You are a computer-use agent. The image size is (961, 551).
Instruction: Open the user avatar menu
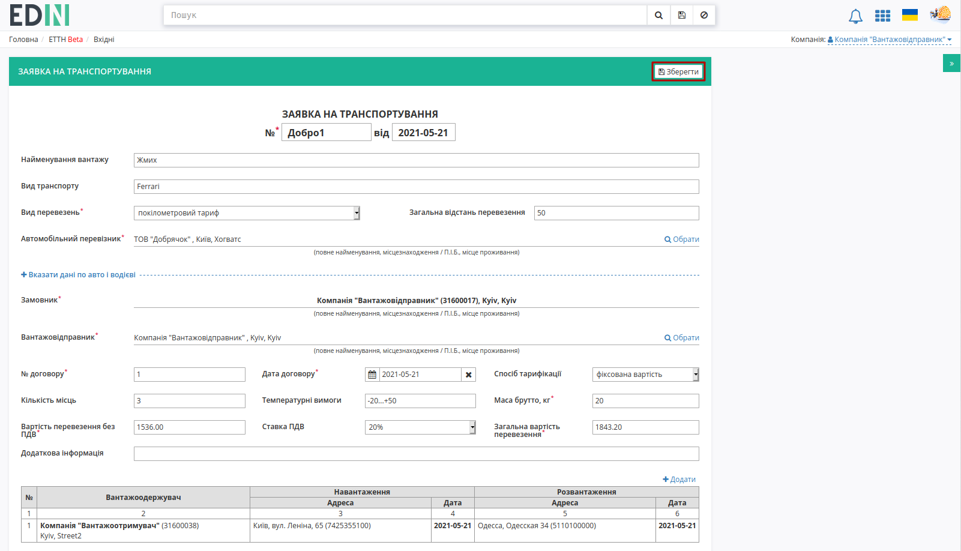point(941,14)
